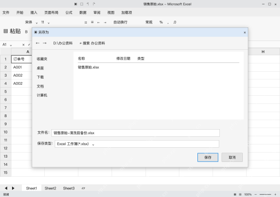Sort by the 类型 (Type) column header

point(141,59)
